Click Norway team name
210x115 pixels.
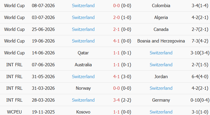pos(83,88)
